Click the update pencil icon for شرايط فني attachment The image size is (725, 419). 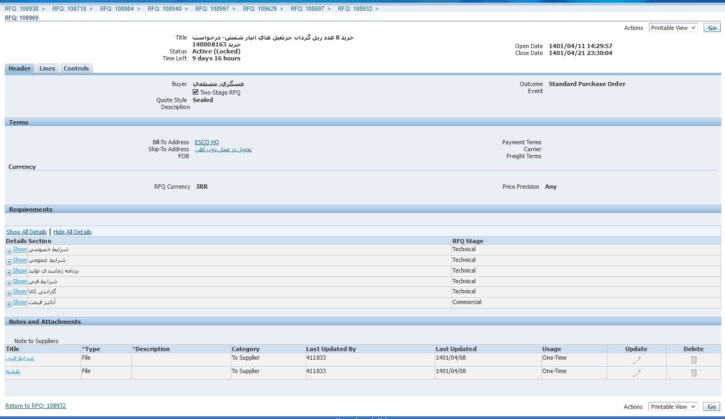tap(637, 360)
